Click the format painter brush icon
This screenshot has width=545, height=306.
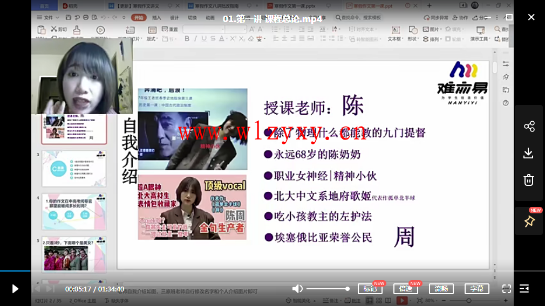77,30
